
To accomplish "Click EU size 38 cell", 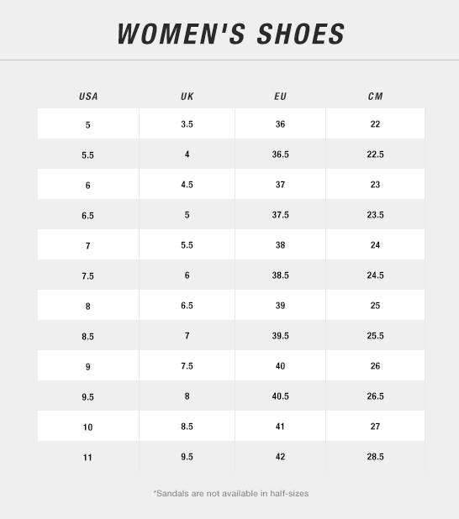I will pyautogui.click(x=281, y=244).
